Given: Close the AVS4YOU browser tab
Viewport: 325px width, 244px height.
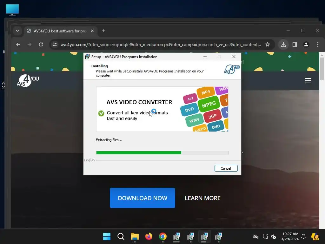Looking at the screenshot, I should [92, 31].
